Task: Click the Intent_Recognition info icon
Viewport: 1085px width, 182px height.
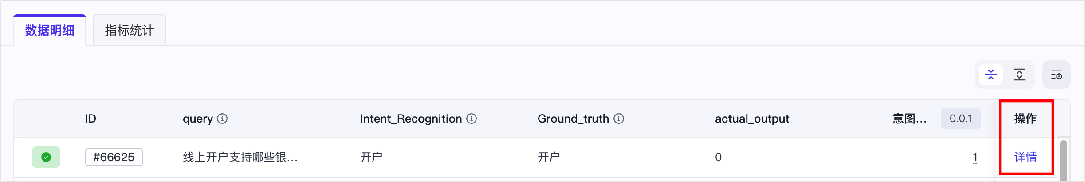Action: (x=472, y=119)
